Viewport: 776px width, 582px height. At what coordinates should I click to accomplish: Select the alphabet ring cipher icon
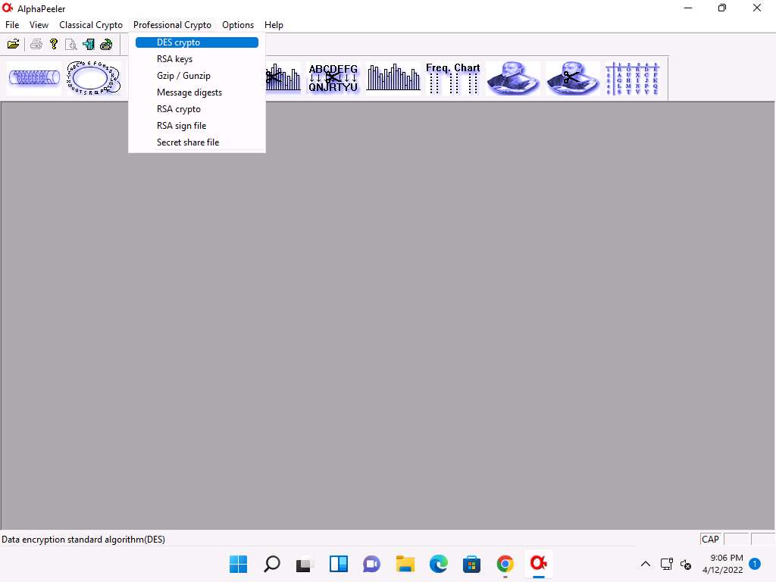pos(93,78)
